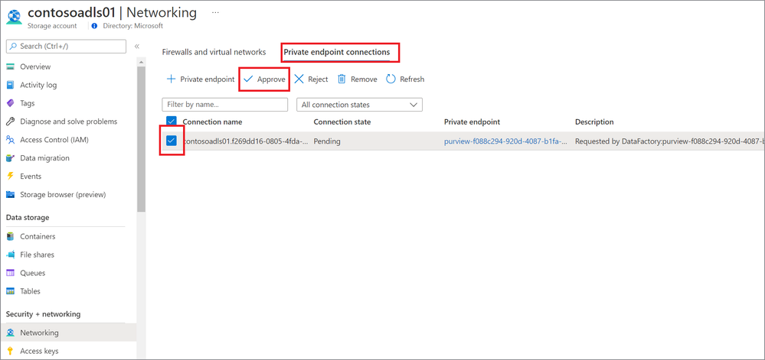Click the Private endpoint add button label
This screenshot has height=360, width=765.
tap(208, 79)
